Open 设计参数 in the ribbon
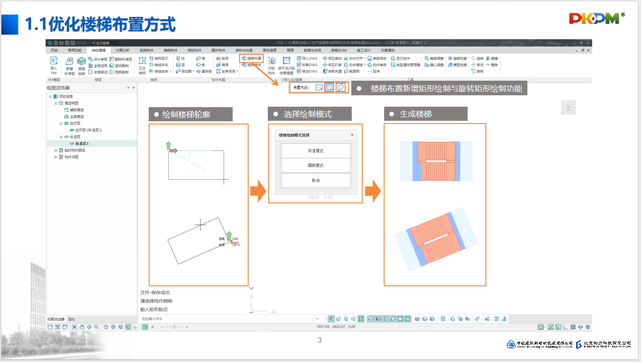Screen dimensions: 641x362 98,59
